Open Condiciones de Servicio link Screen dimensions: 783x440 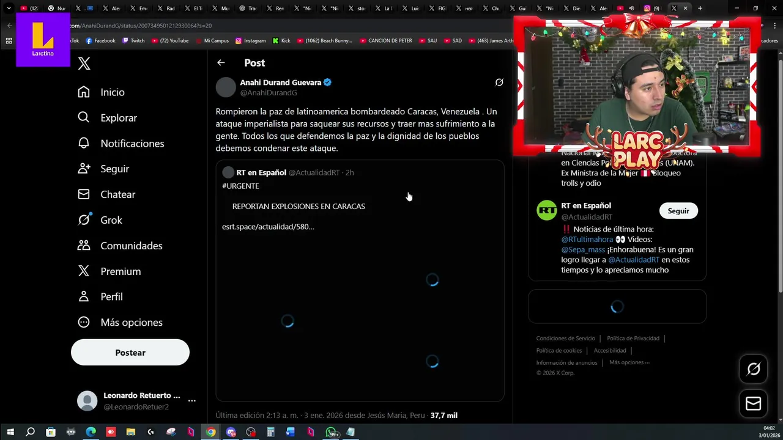pos(566,339)
